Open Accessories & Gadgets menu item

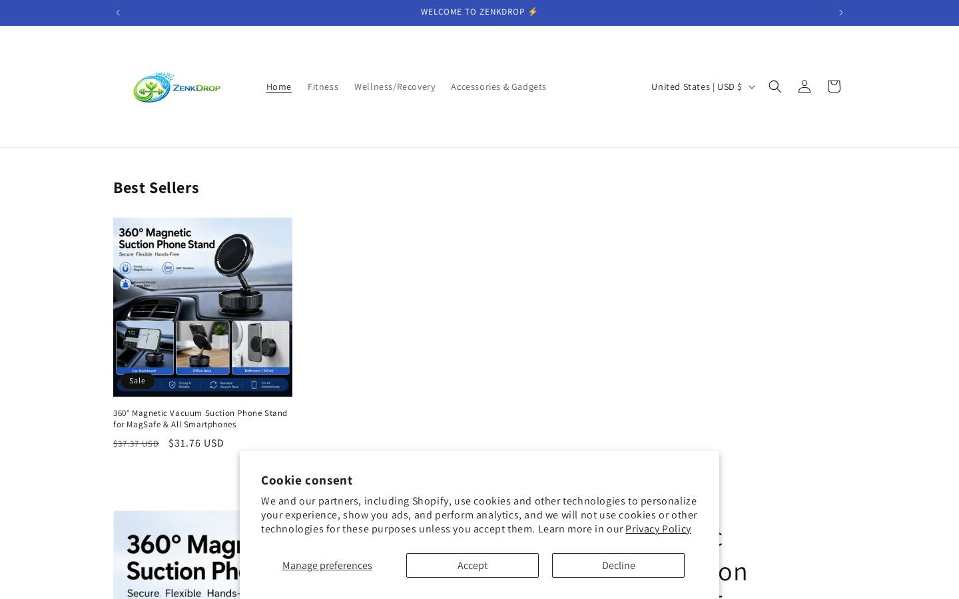pos(498,87)
